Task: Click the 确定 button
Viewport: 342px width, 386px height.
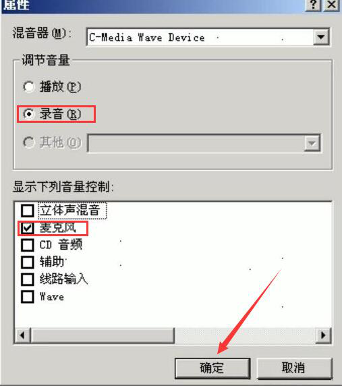Action: point(212,368)
